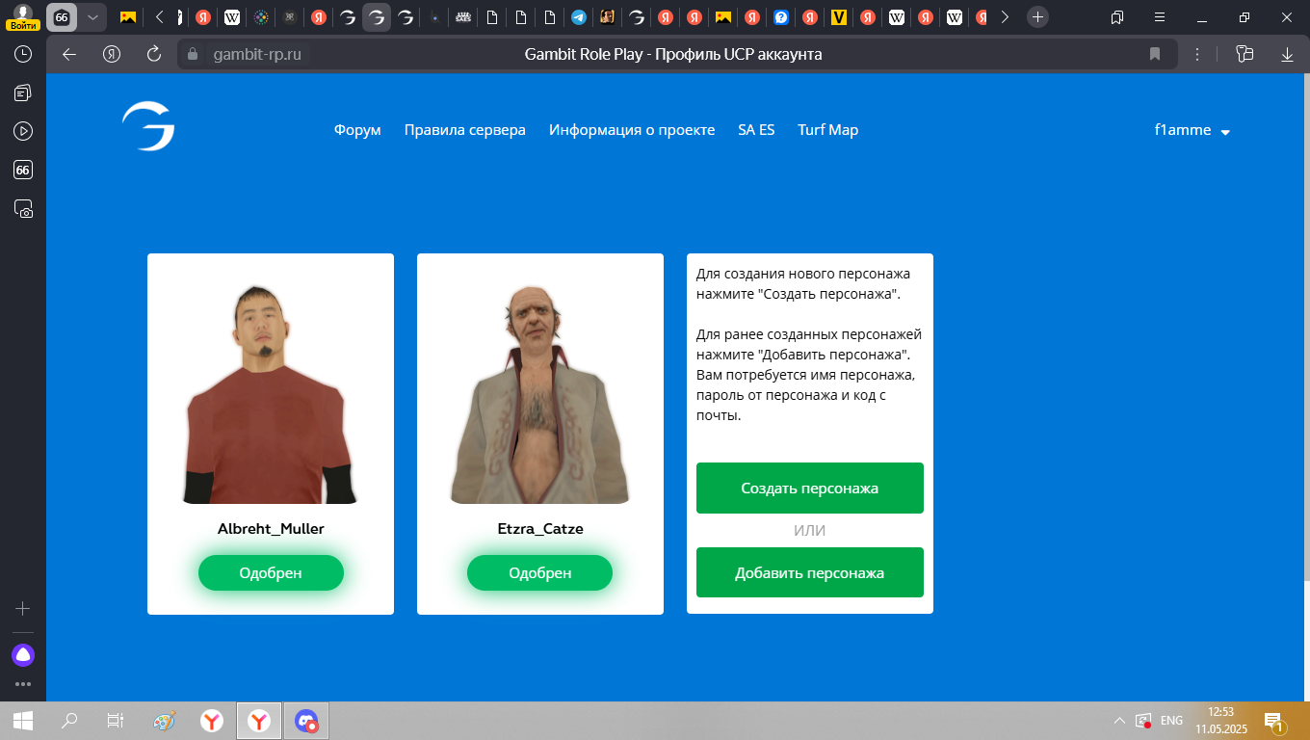Open the Windows Start menu
Image resolution: width=1310 pixels, height=740 pixels.
point(23,720)
